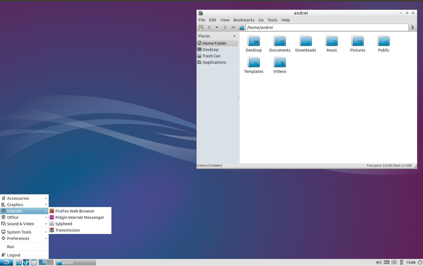Open the Tools menu
This screenshot has height=266, width=423.
pyautogui.click(x=272, y=20)
